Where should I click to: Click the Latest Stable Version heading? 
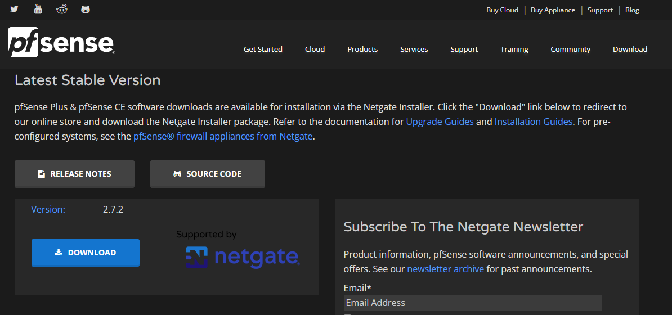point(87,80)
